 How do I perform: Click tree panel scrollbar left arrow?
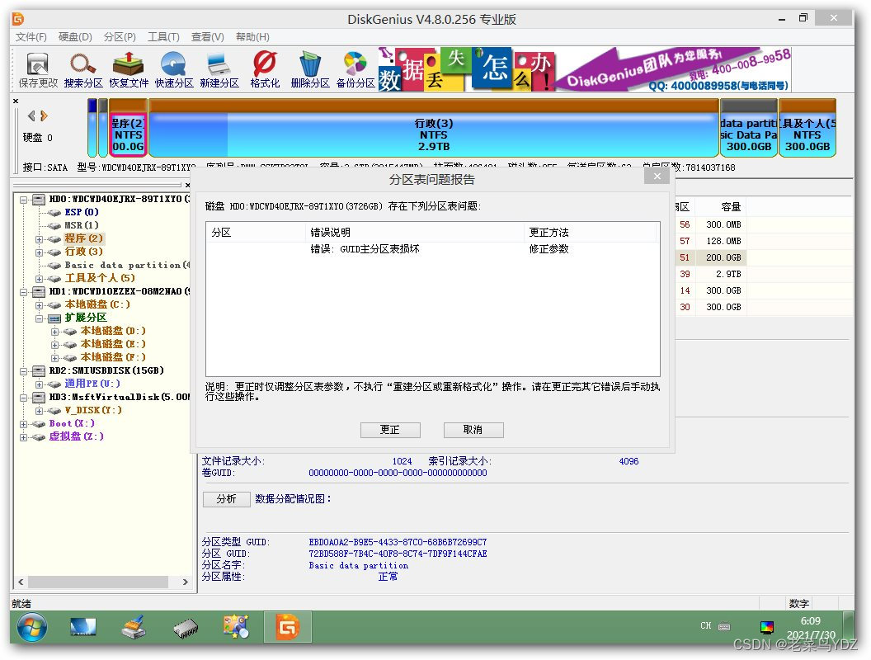coord(21,582)
